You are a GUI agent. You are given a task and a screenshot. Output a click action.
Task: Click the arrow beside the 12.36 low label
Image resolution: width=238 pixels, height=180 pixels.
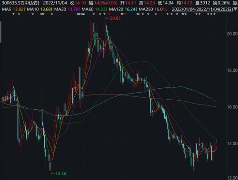53,173
